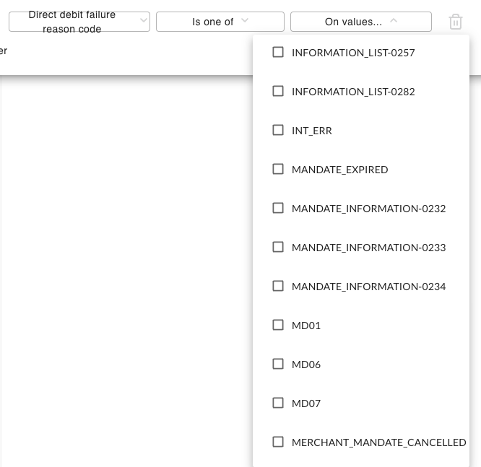Check the MD07 checkbox
This screenshot has width=481, height=467.
coord(278,403)
